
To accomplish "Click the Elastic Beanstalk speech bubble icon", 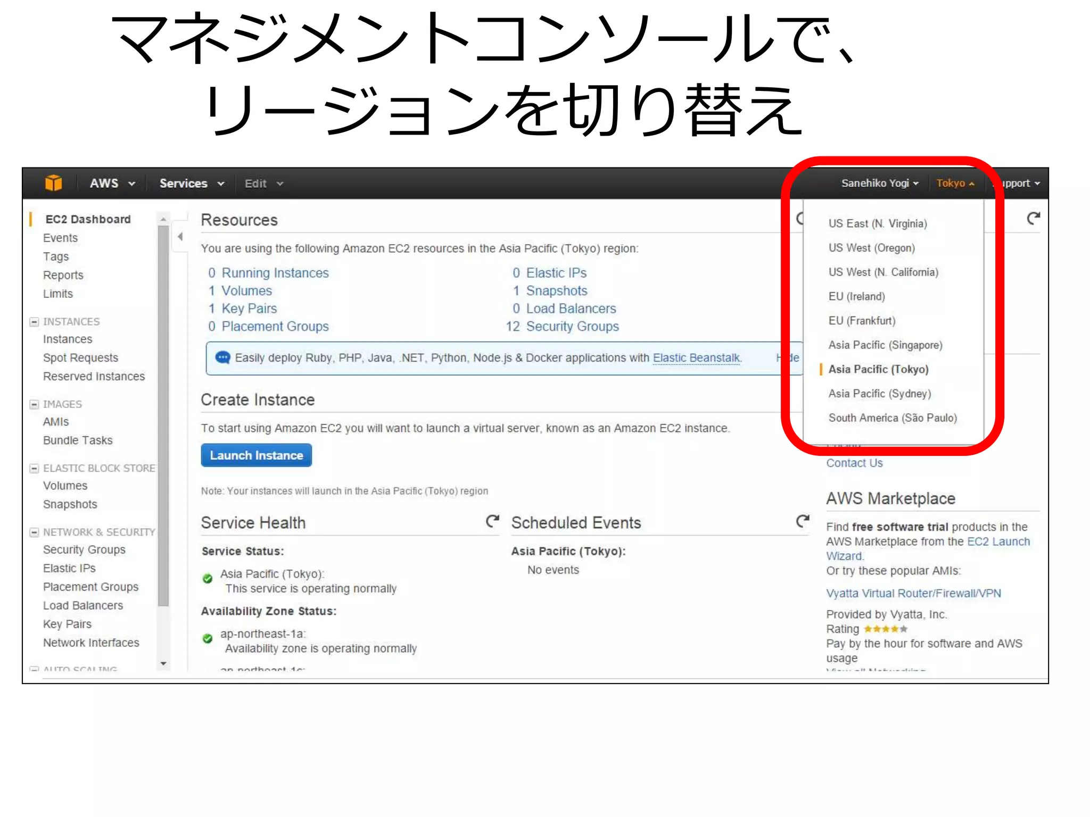I will click(x=222, y=357).
